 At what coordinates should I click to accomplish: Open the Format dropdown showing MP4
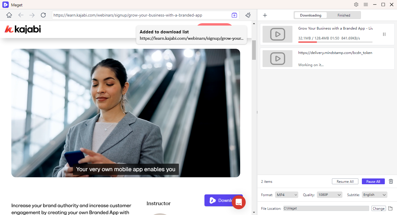[286, 194]
